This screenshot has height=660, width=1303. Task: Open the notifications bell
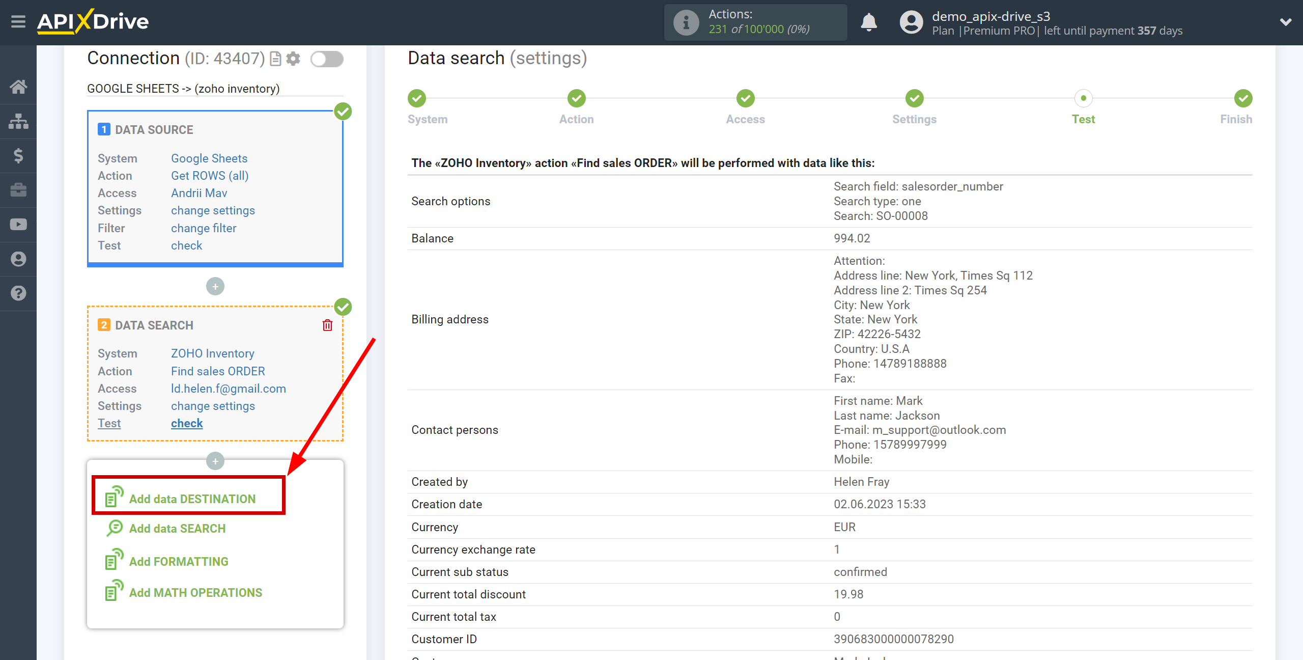tap(869, 22)
